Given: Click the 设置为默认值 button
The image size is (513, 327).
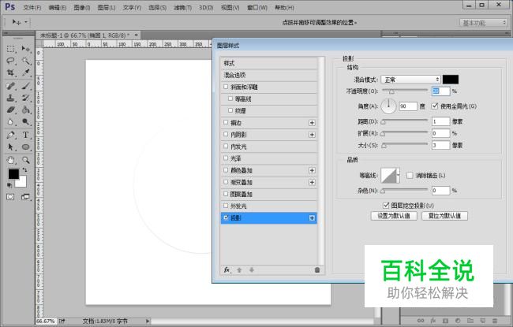Looking at the screenshot, I should [x=394, y=216].
